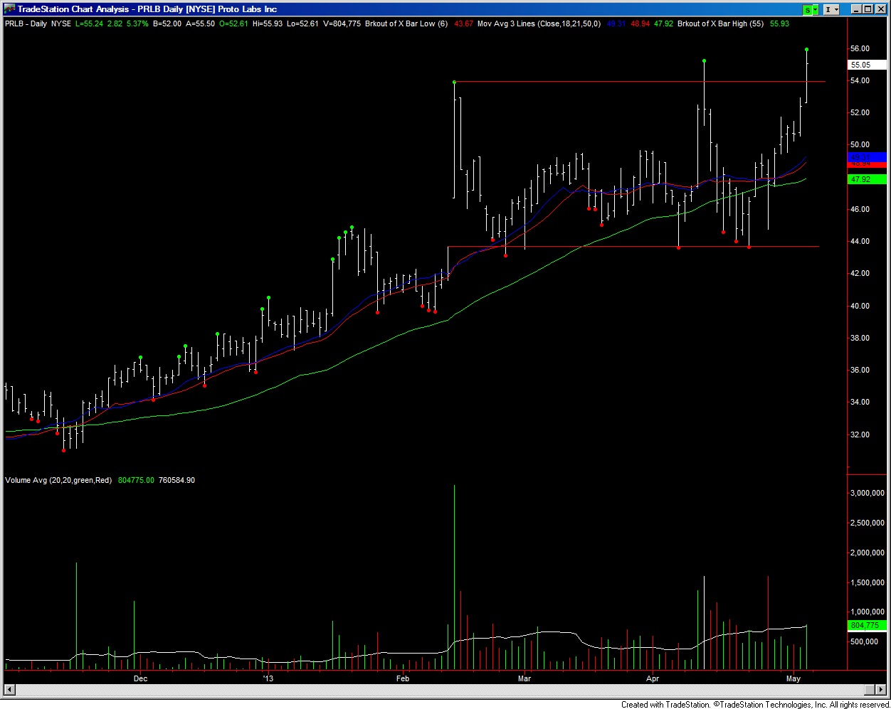Click the high value Hi=55.93 in status line

pyautogui.click(x=268, y=23)
